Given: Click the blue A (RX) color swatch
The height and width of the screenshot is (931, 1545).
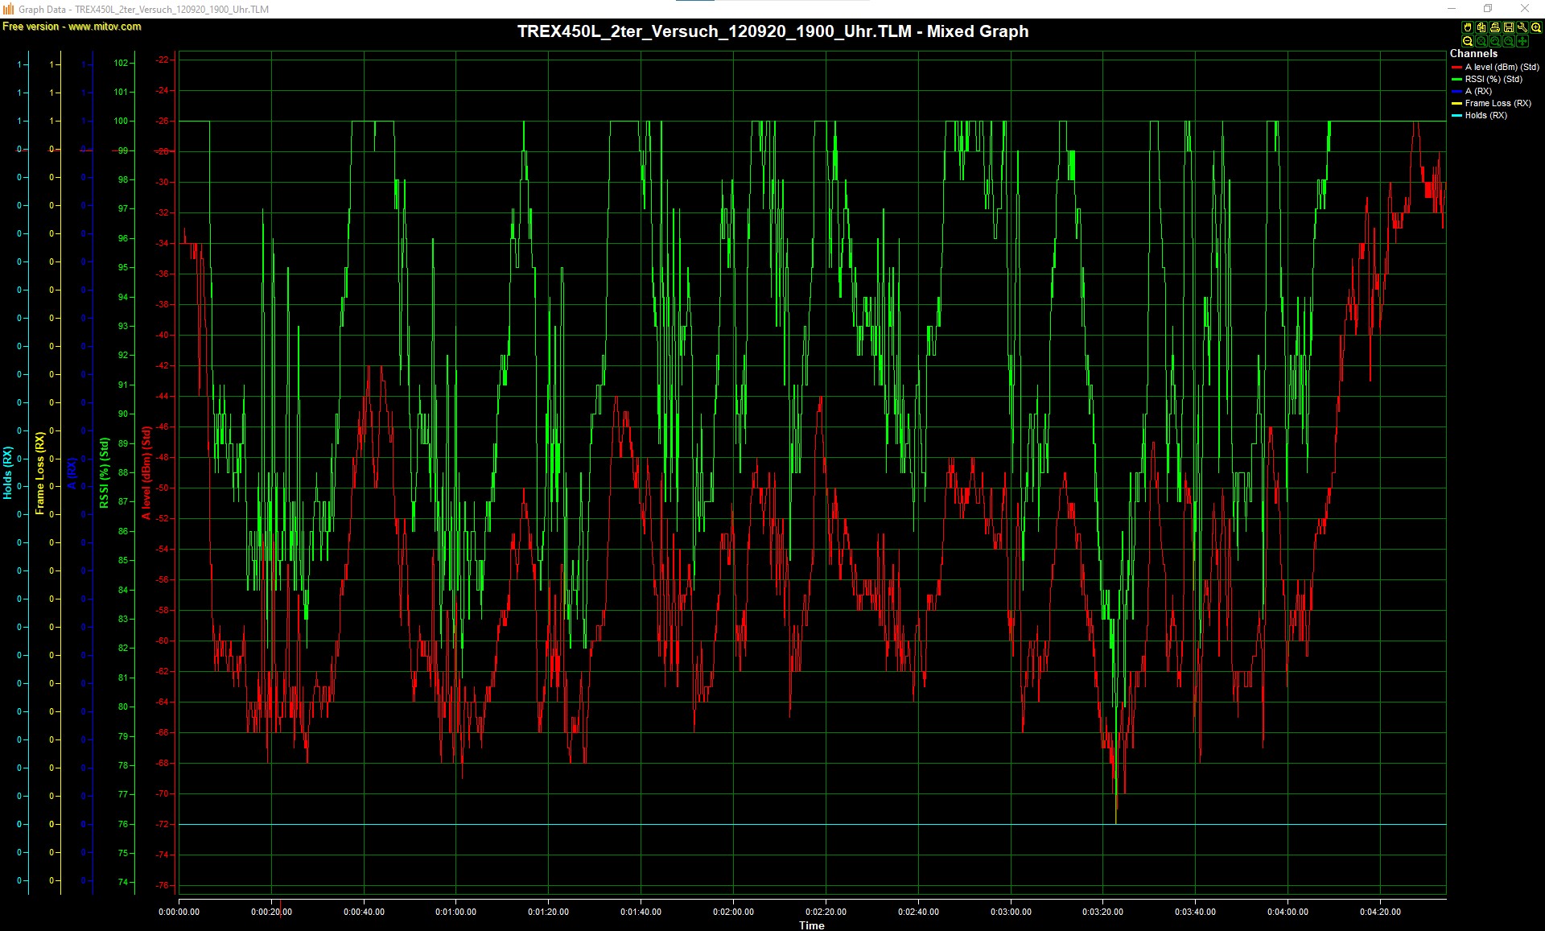Looking at the screenshot, I should point(1456,91).
